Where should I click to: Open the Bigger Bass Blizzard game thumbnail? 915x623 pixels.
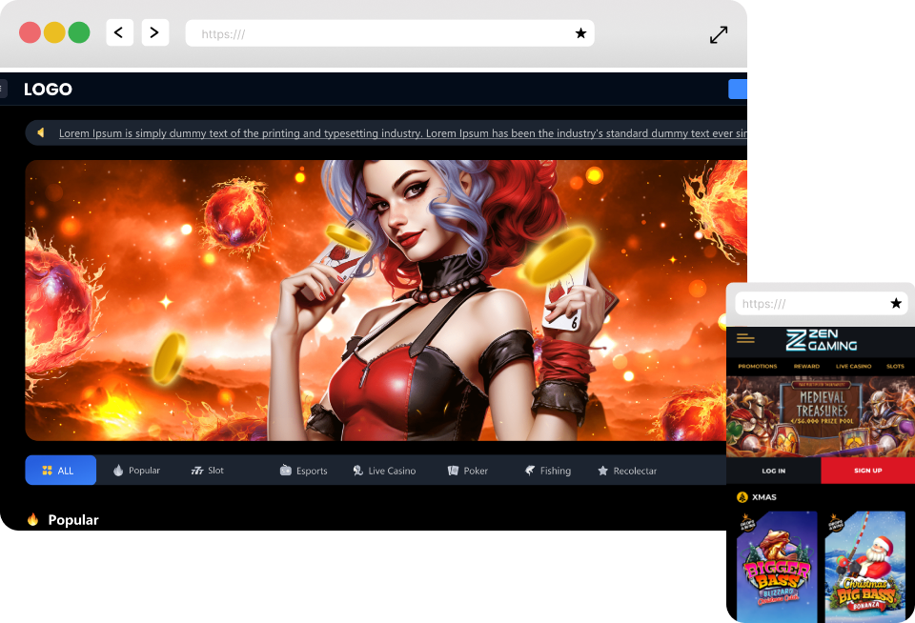pyautogui.click(x=777, y=567)
